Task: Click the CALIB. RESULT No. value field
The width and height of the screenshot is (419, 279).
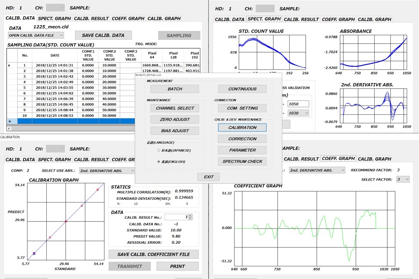Action: pyautogui.click(x=176, y=217)
